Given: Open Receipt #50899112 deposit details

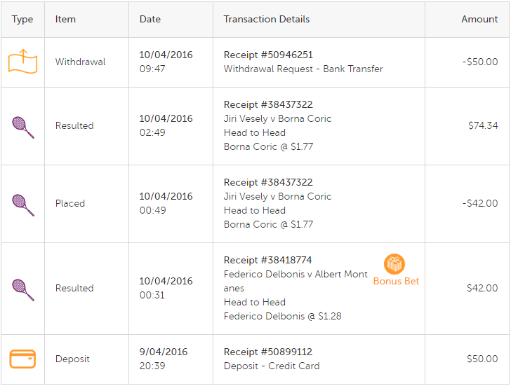Looking at the screenshot, I should click(268, 352).
